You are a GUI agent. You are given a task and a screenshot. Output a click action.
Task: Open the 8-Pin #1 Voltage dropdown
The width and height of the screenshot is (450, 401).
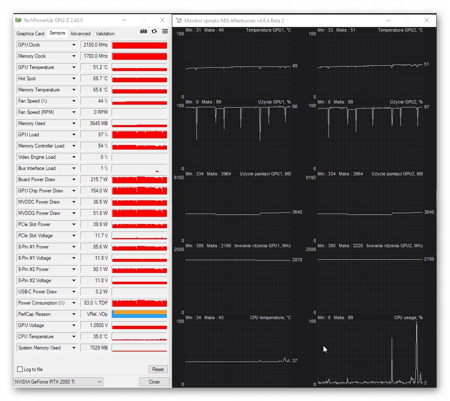click(74, 258)
